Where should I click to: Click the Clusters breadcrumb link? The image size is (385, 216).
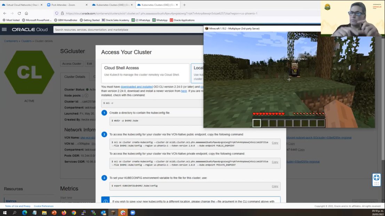click(x=26, y=41)
